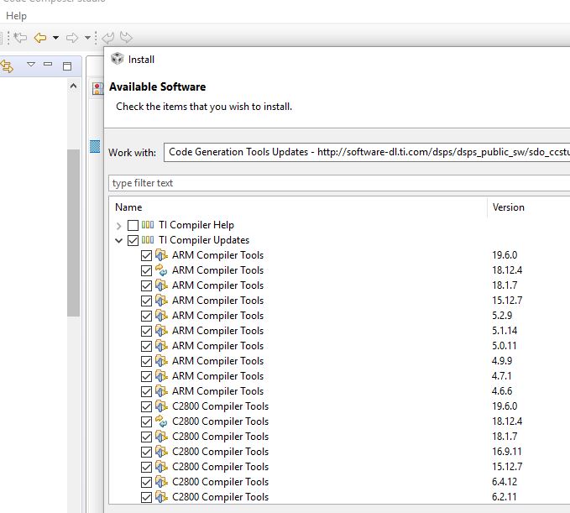570x513 pixels.
Task: Click the C2800 18.12.4 update icon
Action: pyautogui.click(x=161, y=421)
